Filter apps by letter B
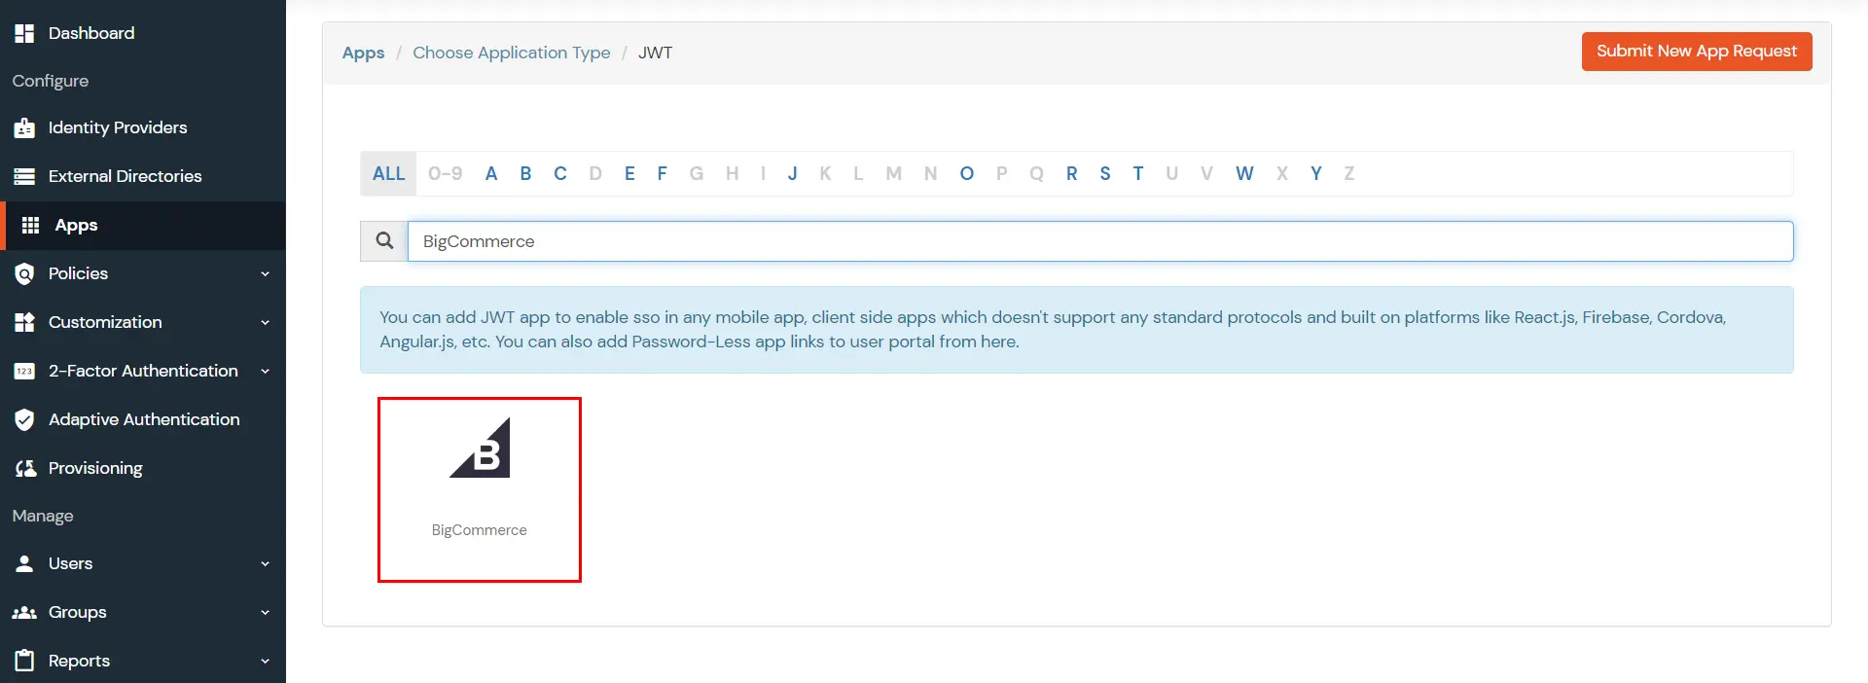The width and height of the screenshot is (1868, 683). 525,173
